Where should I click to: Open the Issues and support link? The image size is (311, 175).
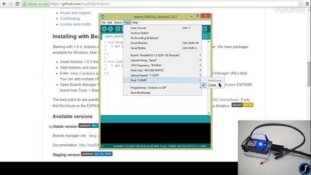pos(75,13)
